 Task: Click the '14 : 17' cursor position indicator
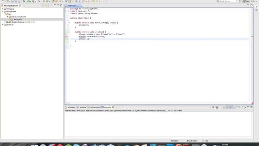pos(205,141)
